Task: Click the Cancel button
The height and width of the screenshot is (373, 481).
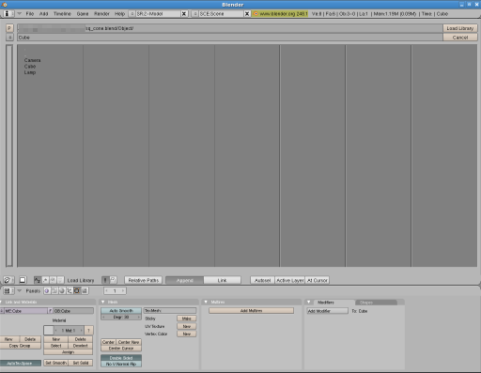Action: (x=460, y=38)
